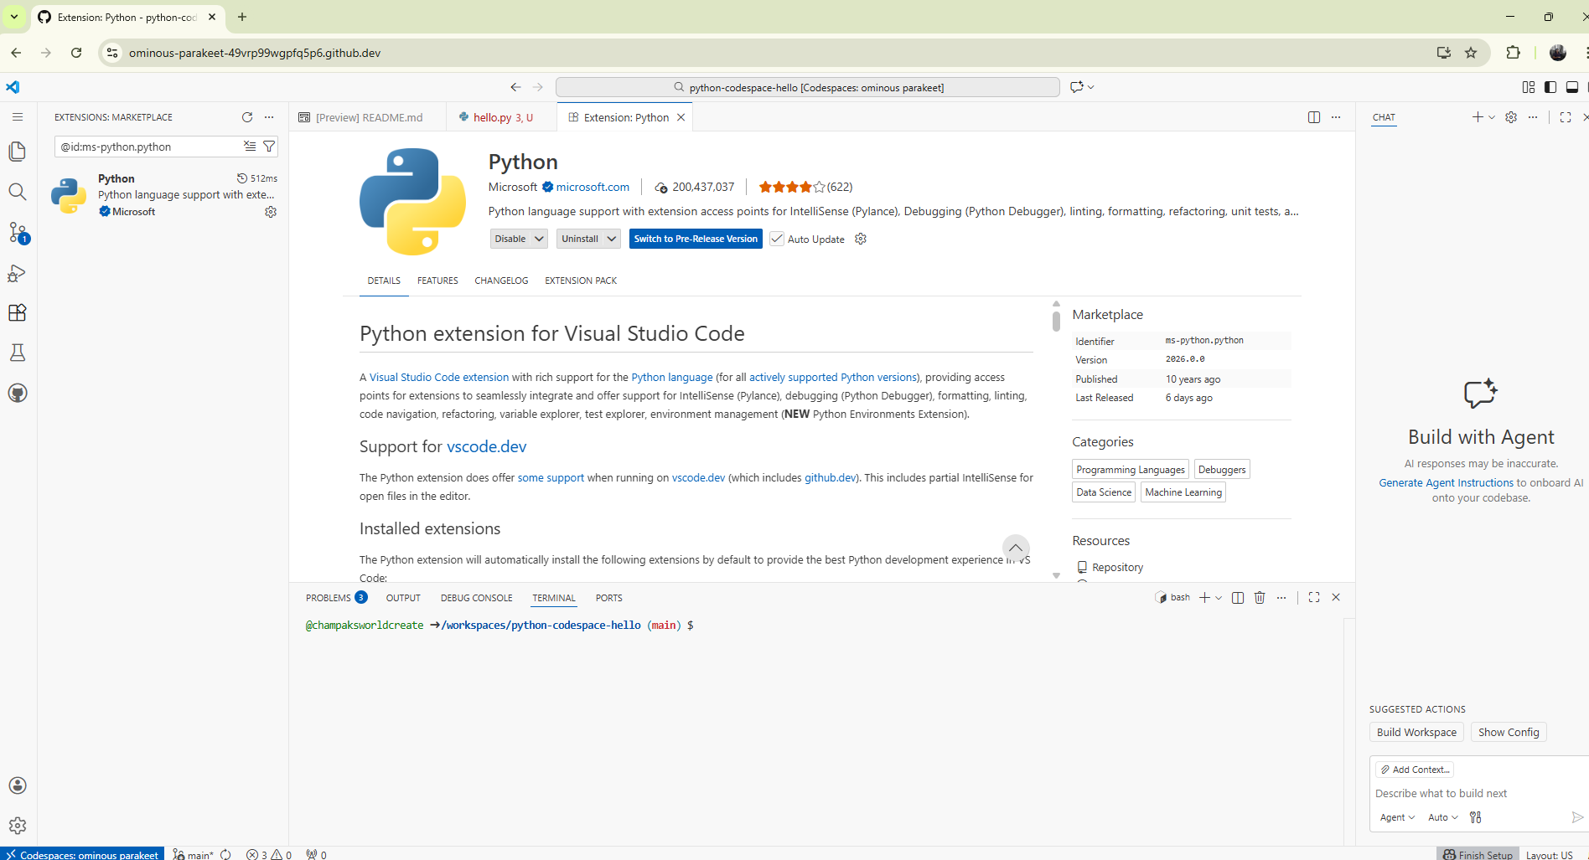1589x860 pixels.
Task: Open the gear beside Auto Update
Action: pos(861,239)
